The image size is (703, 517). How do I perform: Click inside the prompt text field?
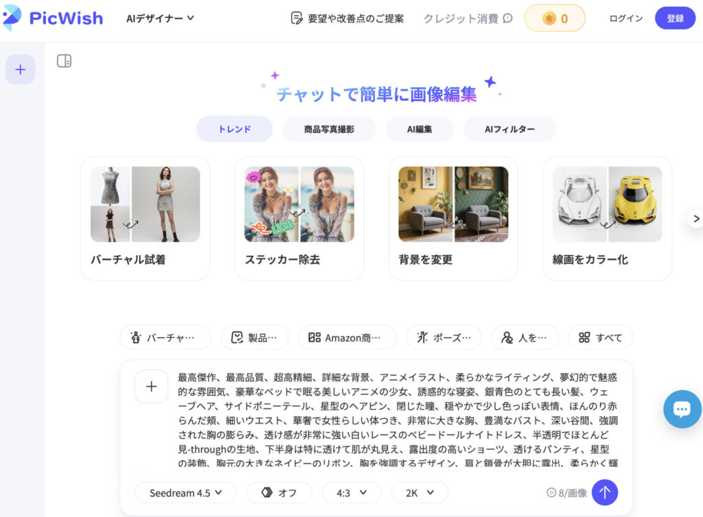coord(397,420)
